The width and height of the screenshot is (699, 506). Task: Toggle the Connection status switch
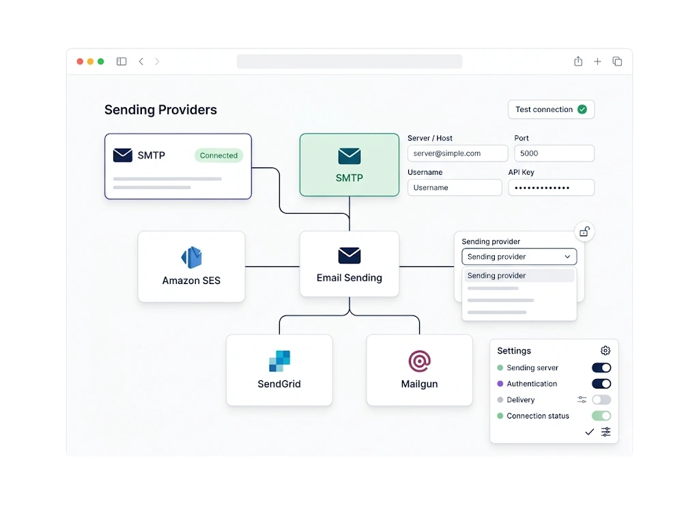click(x=601, y=416)
